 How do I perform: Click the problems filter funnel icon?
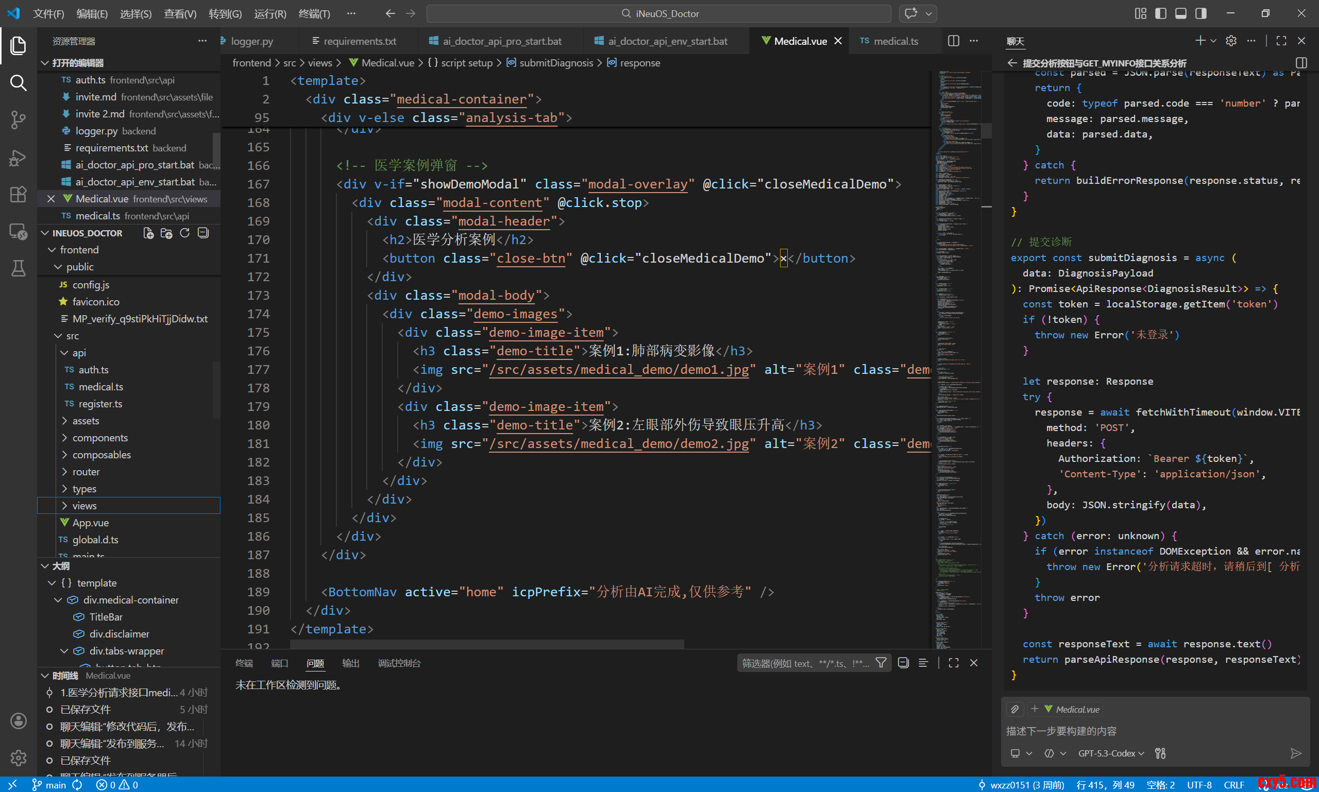881,663
